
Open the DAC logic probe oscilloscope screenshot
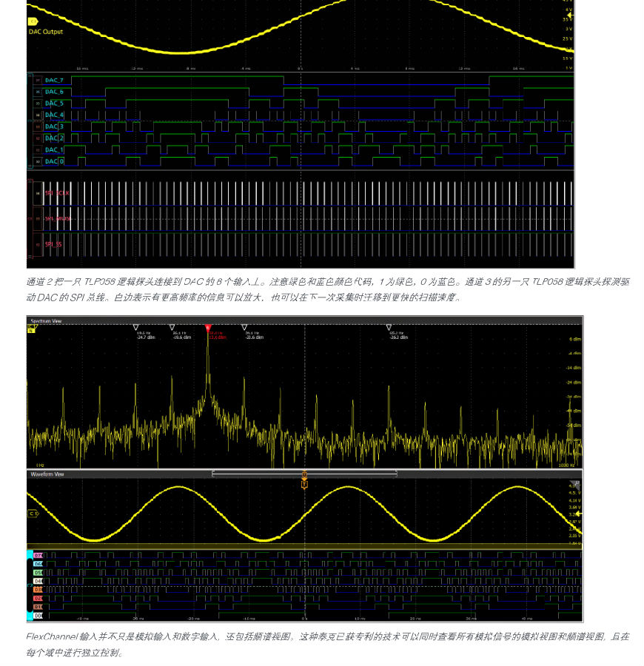click(x=301, y=134)
